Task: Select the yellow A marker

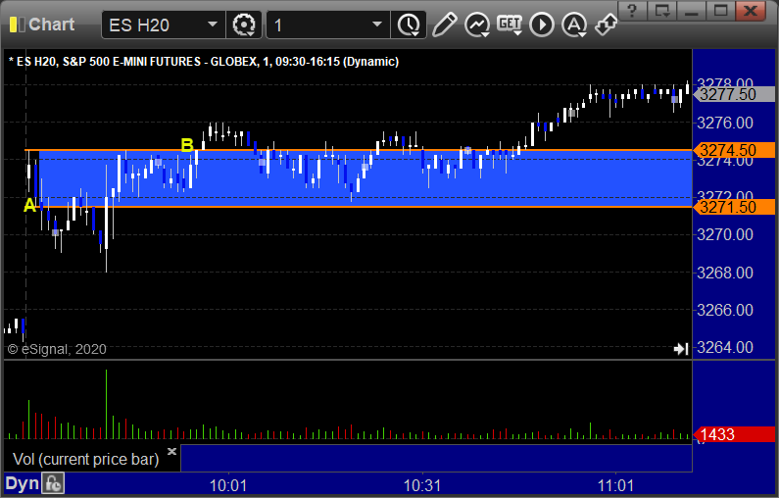Action: coord(29,205)
